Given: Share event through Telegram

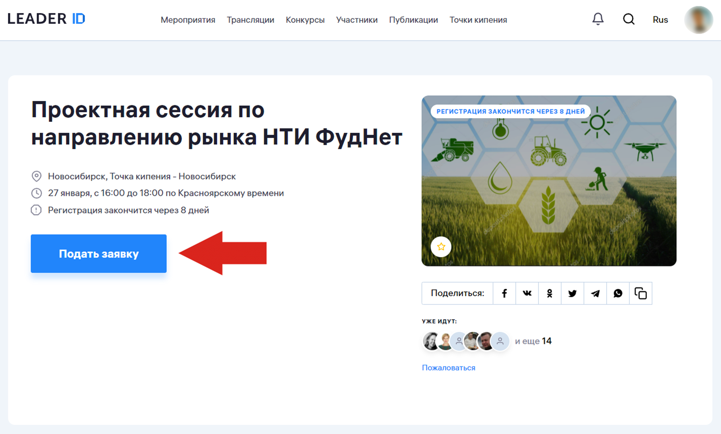Looking at the screenshot, I should pyautogui.click(x=595, y=293).
